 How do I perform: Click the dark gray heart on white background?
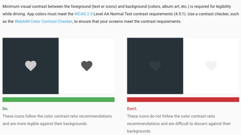tap(87, 66)
